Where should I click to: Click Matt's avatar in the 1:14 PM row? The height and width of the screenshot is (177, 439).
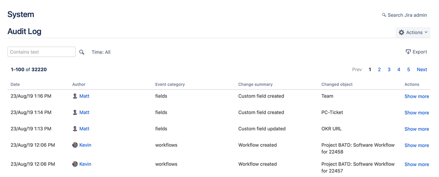(75, 112)
